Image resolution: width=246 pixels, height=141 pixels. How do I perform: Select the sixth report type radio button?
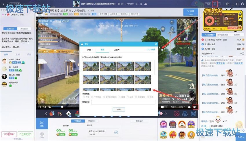136,97
